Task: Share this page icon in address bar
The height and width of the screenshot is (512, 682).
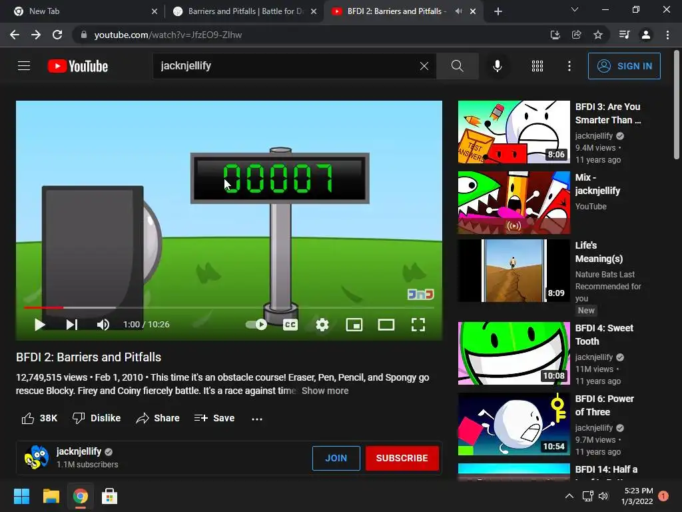Action: [576, 35]
